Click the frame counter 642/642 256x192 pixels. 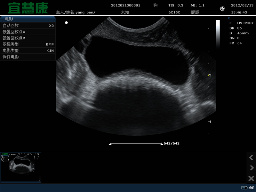pyautogui.click(x=172, y=143)
